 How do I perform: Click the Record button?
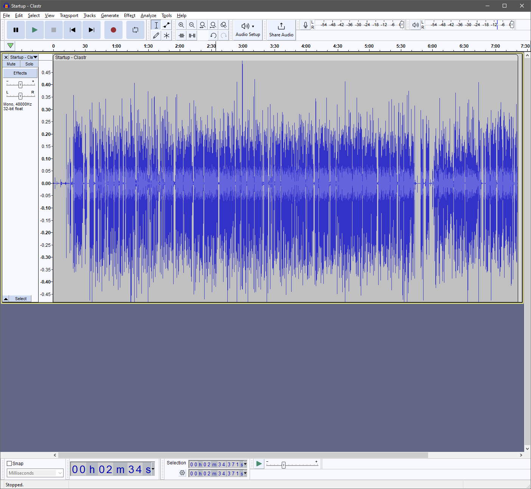113,30
